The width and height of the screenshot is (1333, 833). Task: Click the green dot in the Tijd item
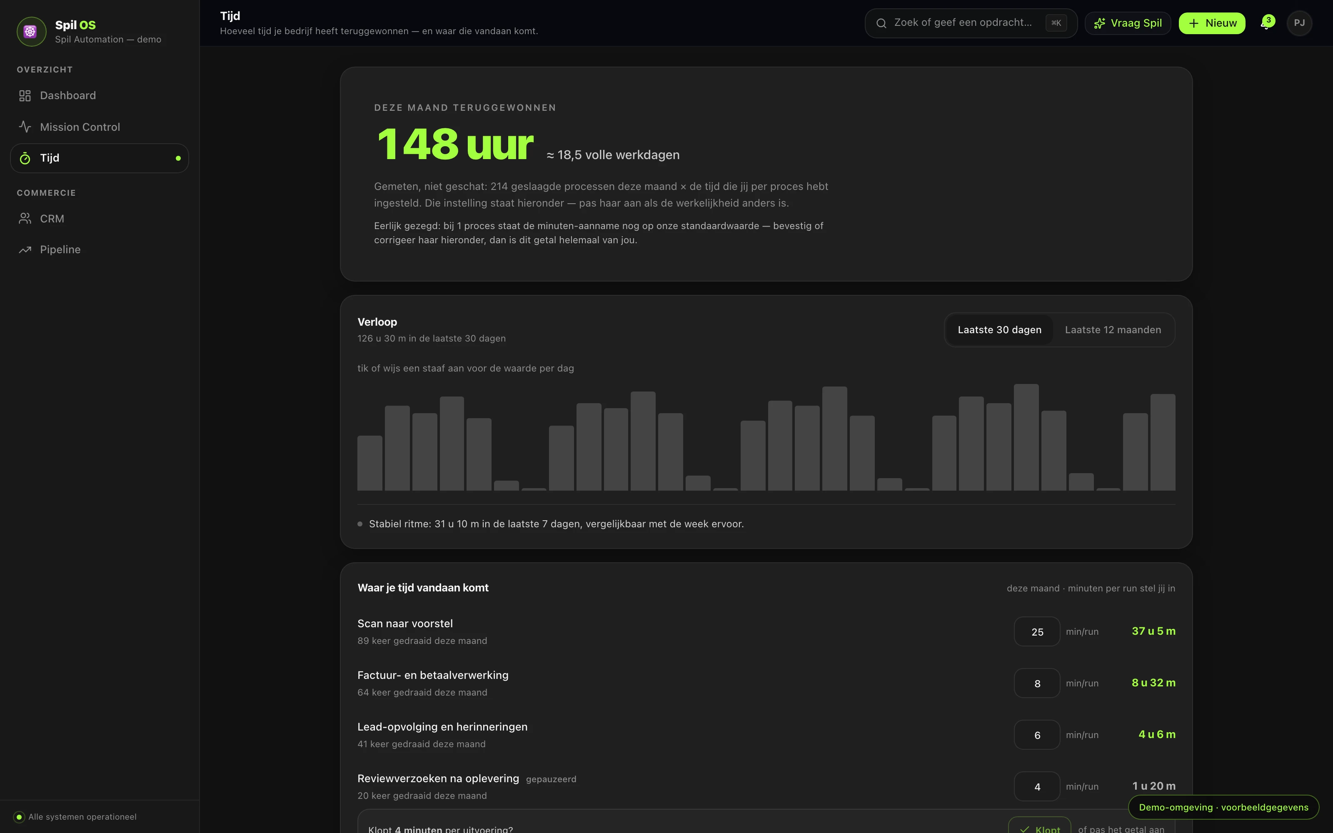point(178,158)
